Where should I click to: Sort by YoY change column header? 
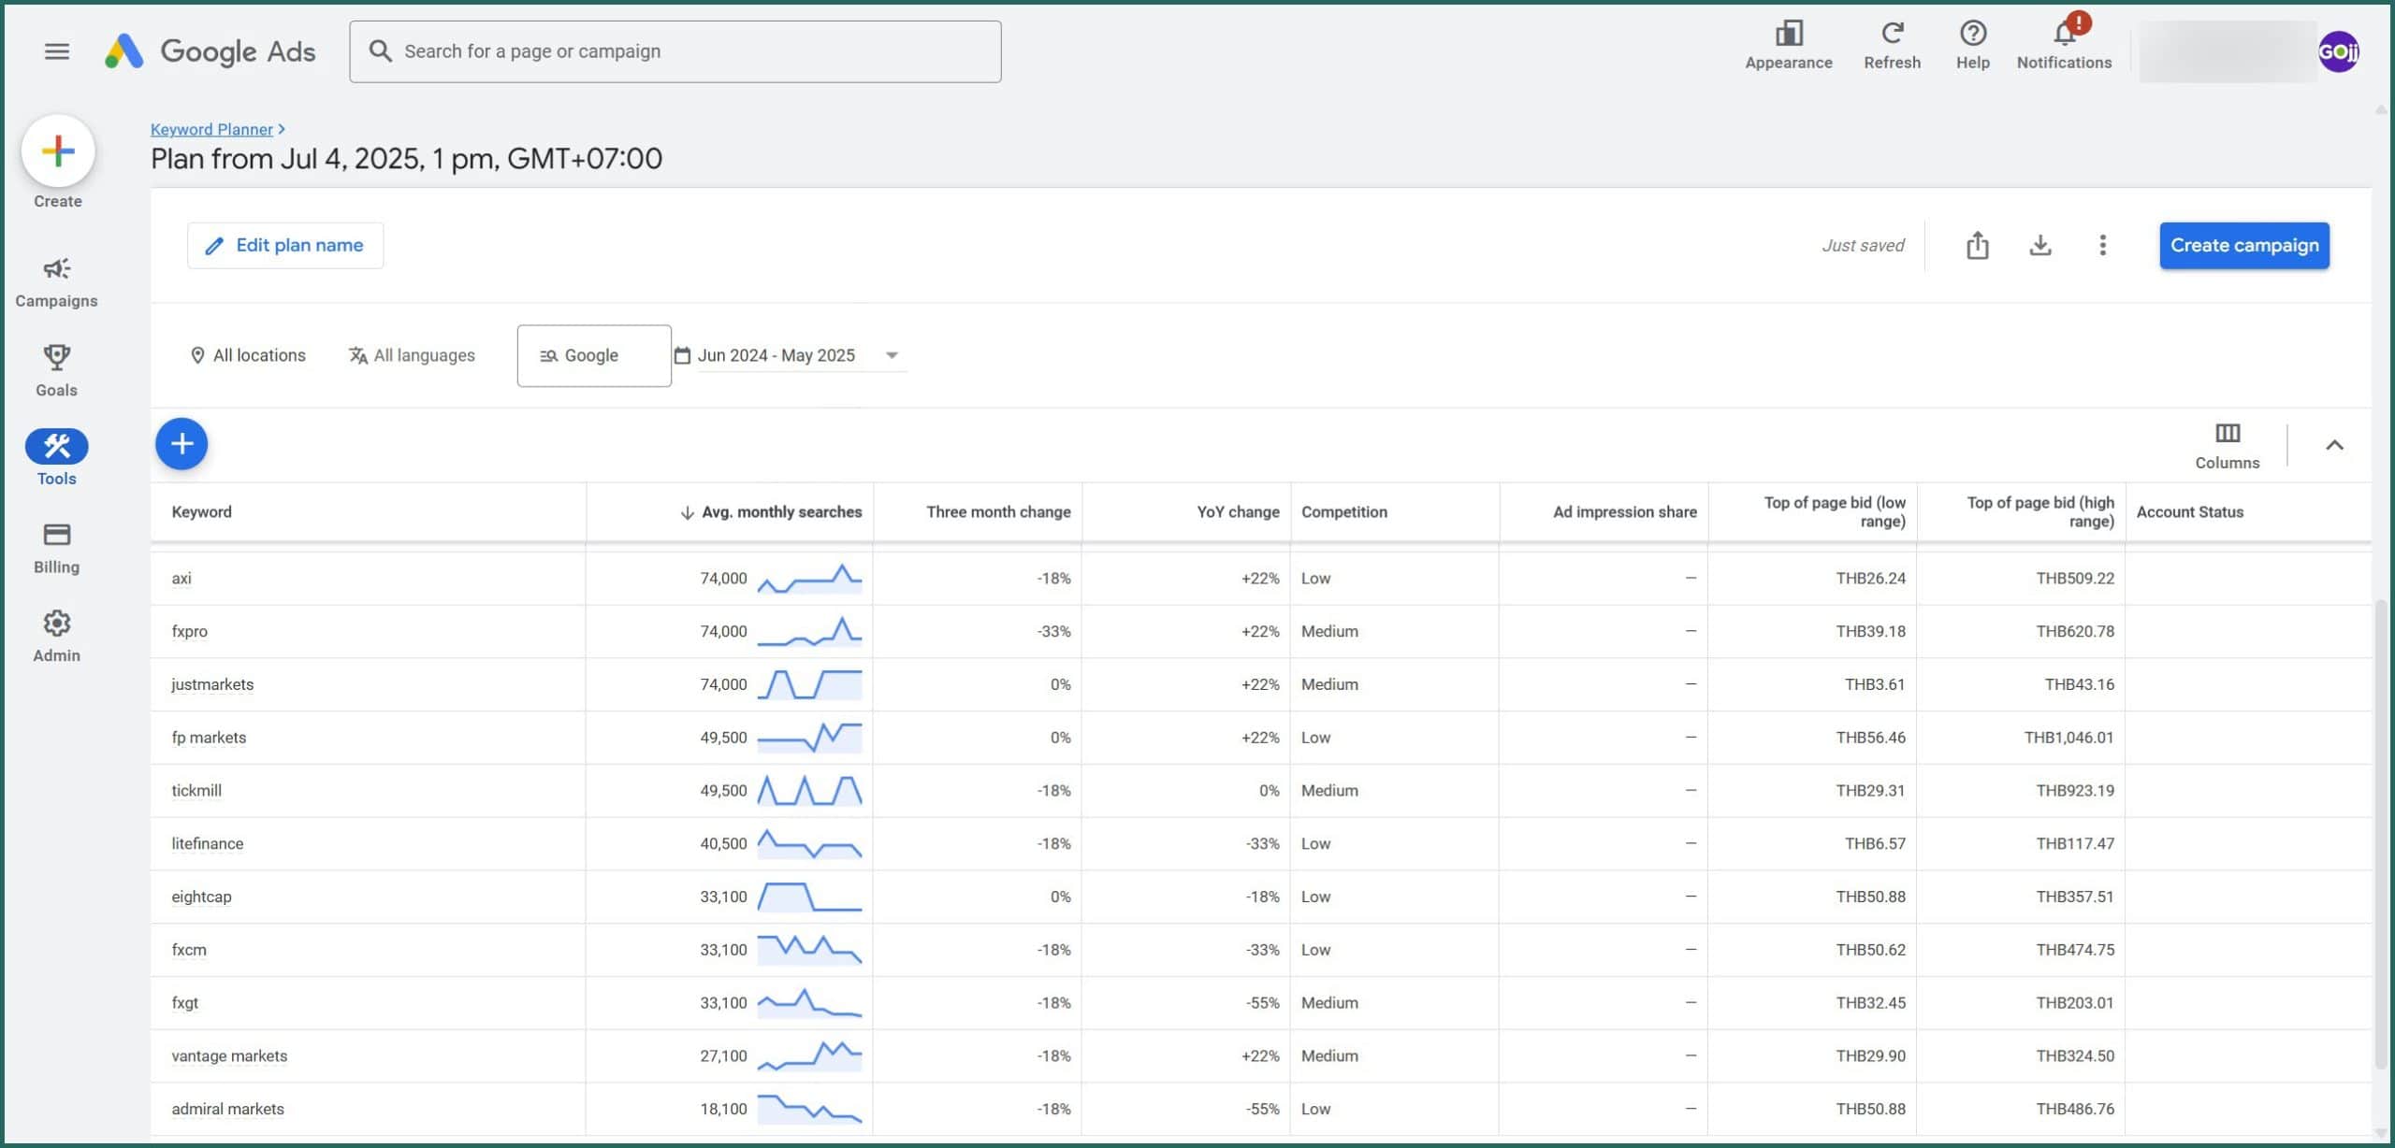(x=1238, y=512)
